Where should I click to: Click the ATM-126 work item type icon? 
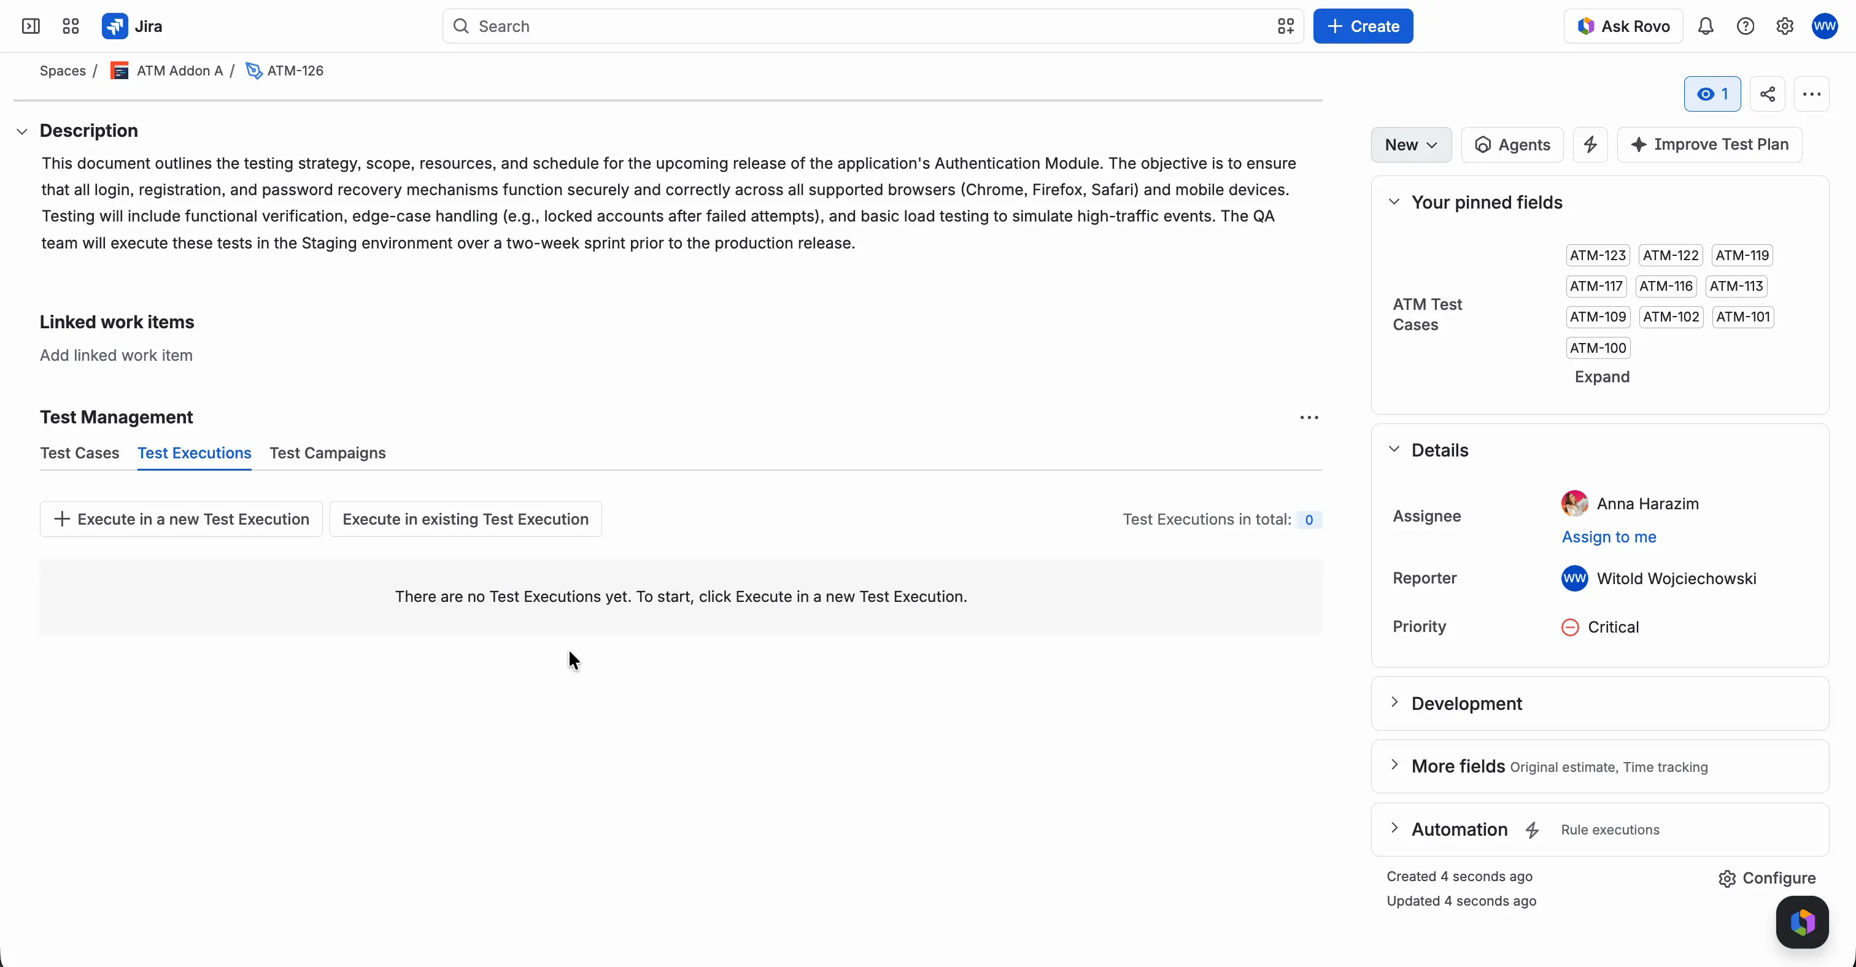[x=253, y=71]
